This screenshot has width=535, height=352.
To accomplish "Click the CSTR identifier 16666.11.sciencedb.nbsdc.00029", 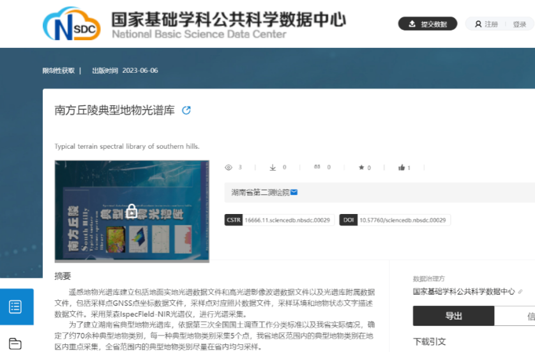I will 287,220.
